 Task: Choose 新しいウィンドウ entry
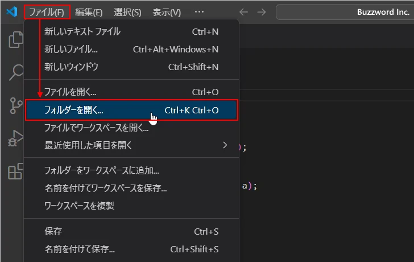pyautogui.click(x=131, y=67)
